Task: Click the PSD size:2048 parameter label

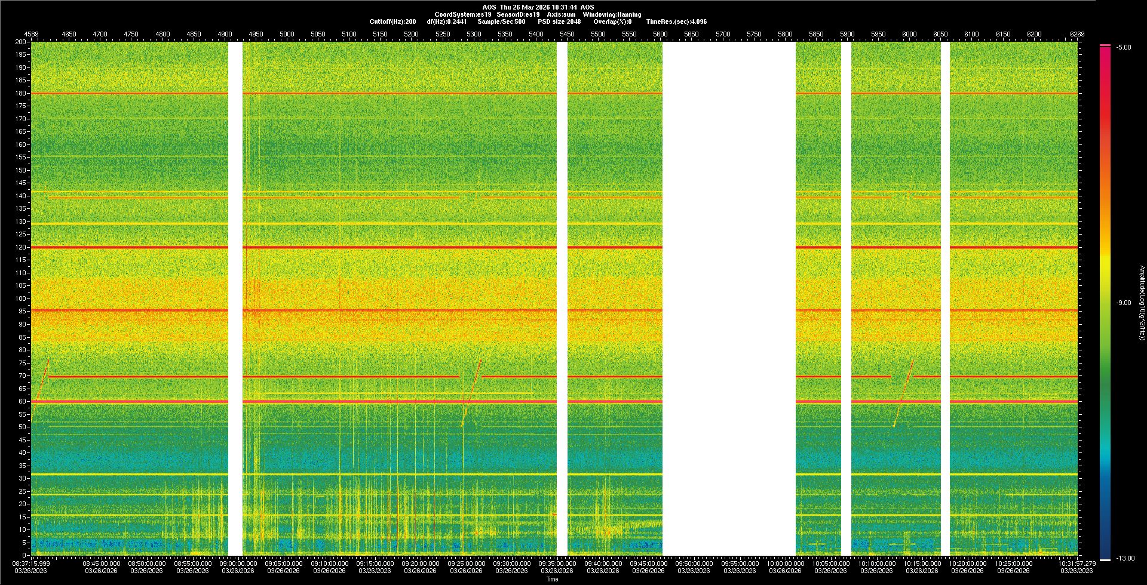Action: (x=559, y=21)
